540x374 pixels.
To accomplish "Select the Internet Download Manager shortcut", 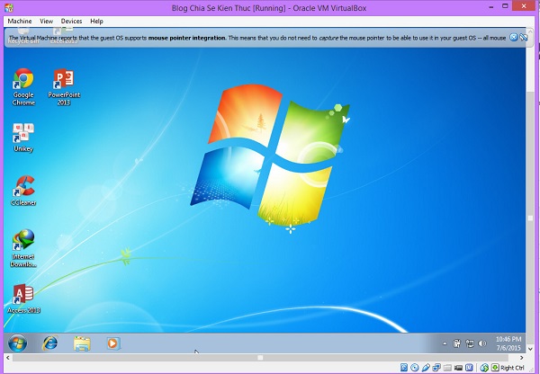I will click(23, 248).
